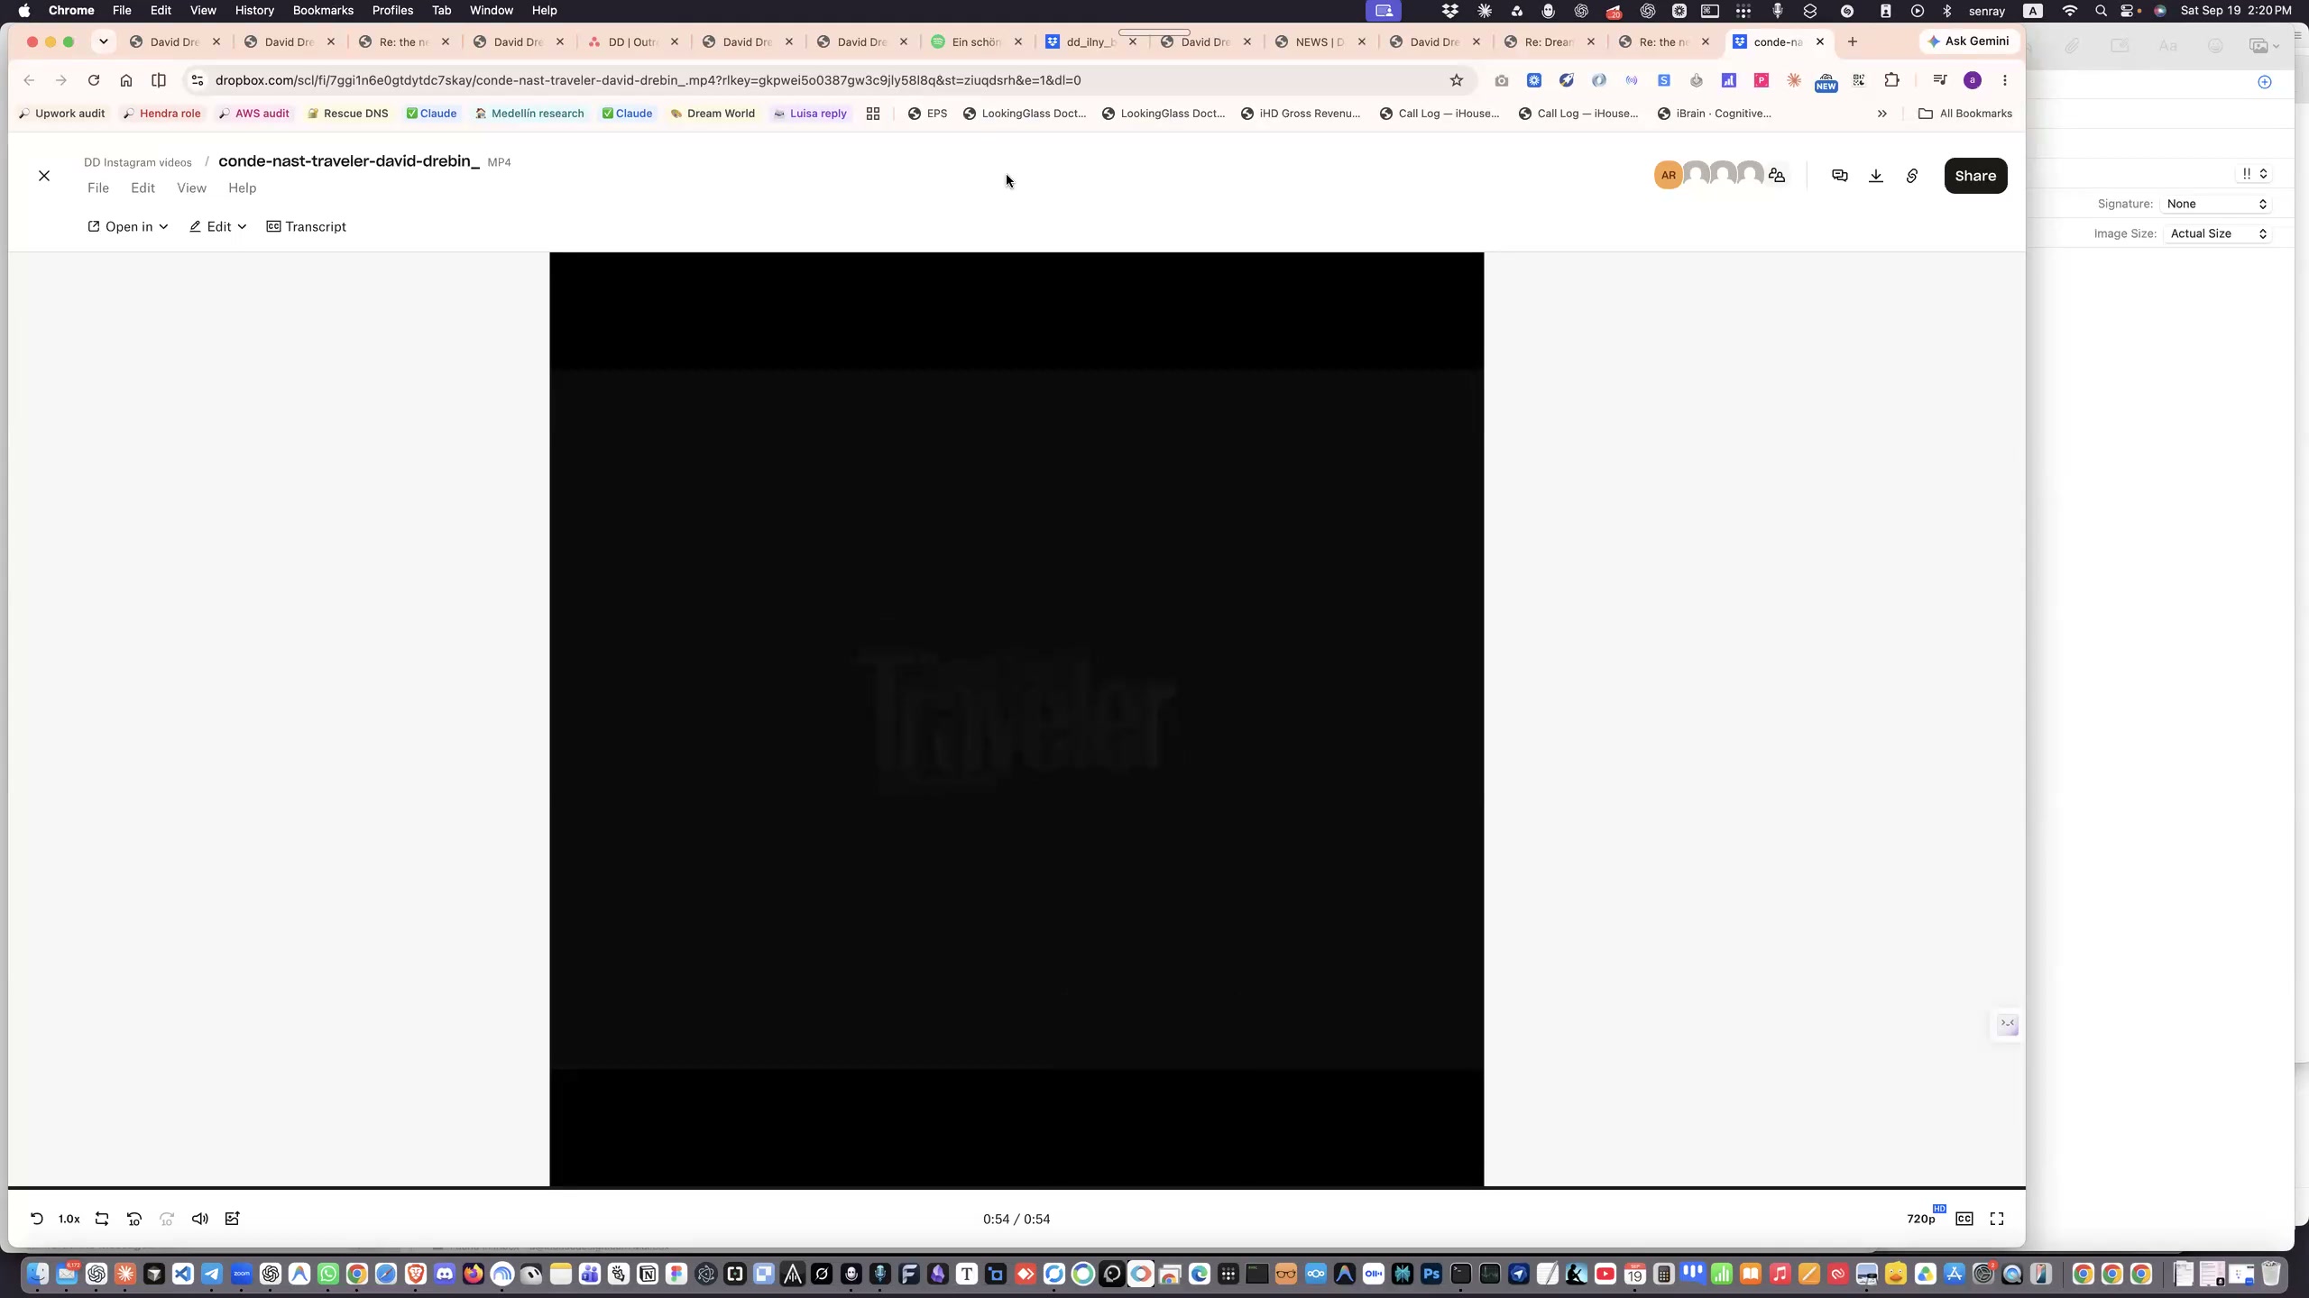
Task: Open the Dropbox Help menu
Action: click(242, 187)
